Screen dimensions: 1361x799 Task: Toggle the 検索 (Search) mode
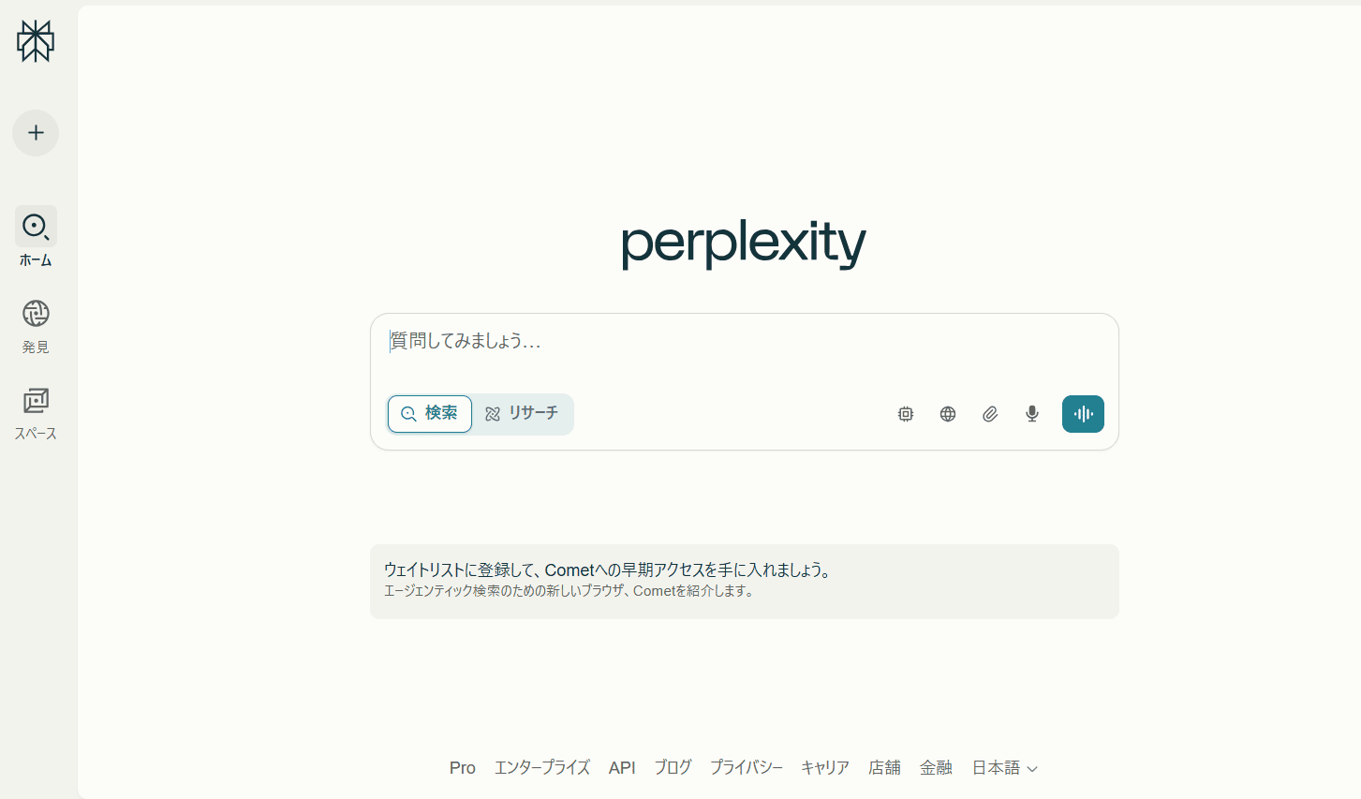pyautogui.click(x=429, y=413)
